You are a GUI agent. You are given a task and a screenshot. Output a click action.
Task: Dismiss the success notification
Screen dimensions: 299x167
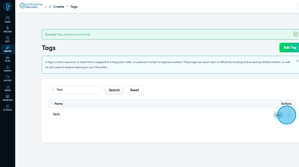(296, 34)
